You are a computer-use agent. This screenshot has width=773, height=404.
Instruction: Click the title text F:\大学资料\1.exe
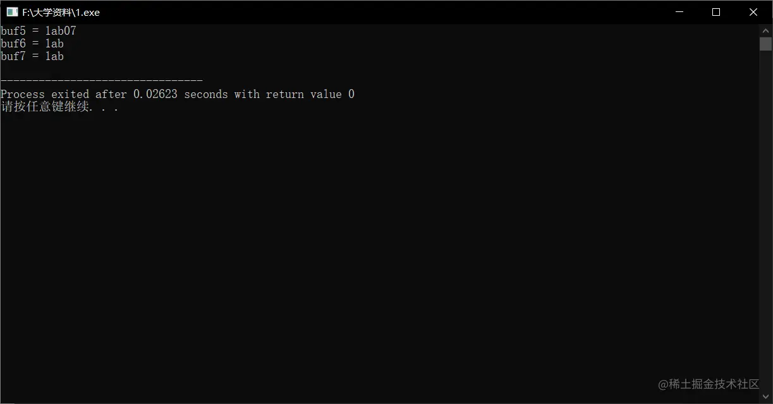tap(61, 12)
